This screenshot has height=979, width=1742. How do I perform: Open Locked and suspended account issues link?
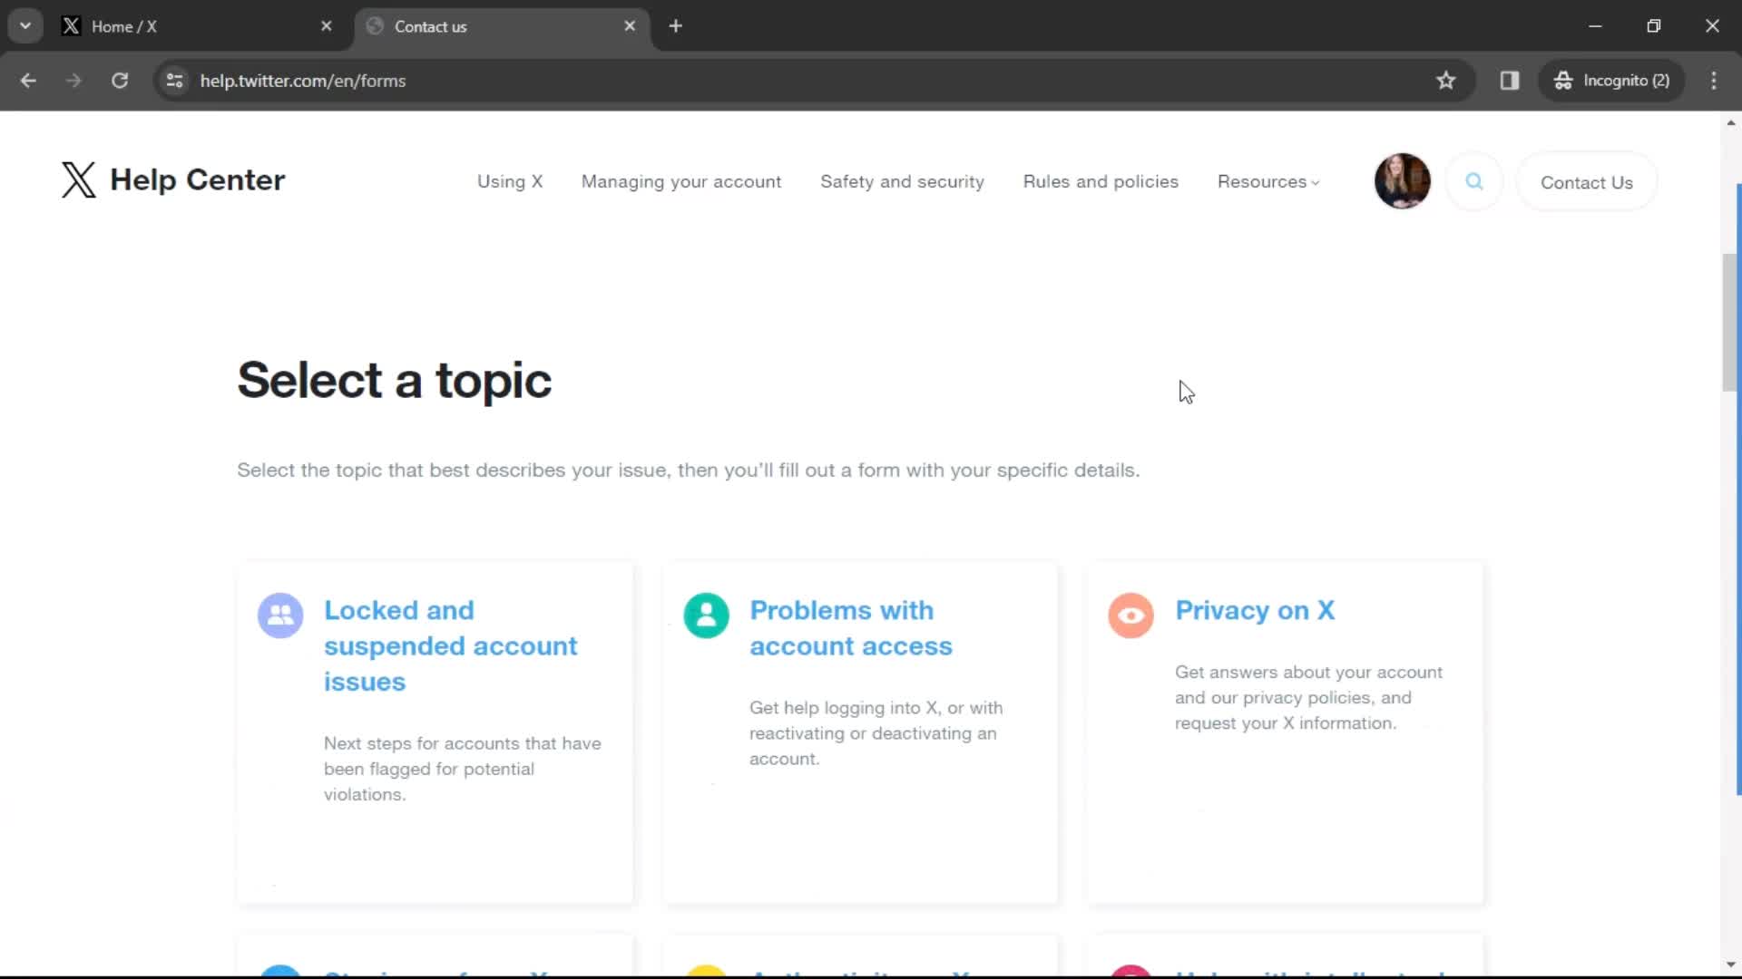450,645
